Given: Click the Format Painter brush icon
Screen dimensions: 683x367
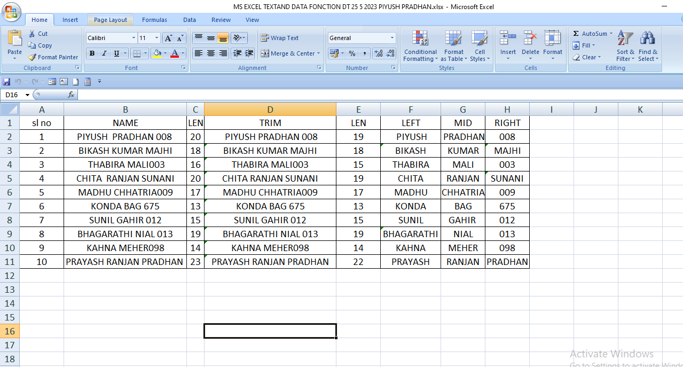Looking at the screenshot, I should click(33, 57).
